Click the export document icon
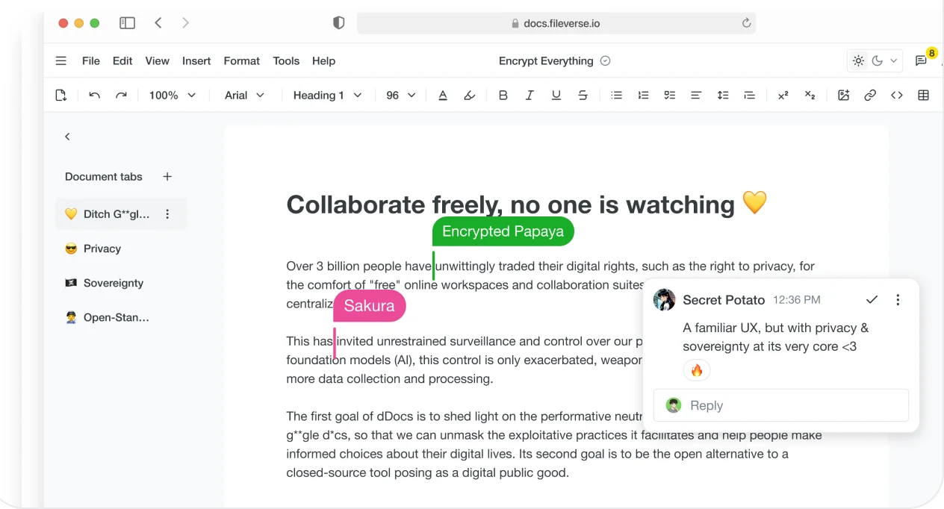 point(61,96)
